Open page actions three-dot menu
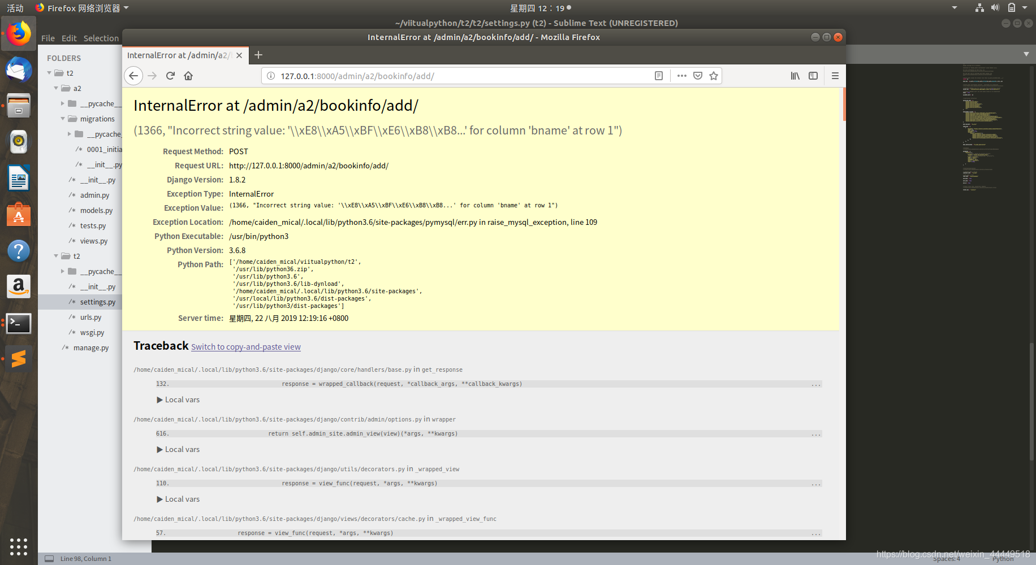The image size is (1036, 565). pos(682,76)
